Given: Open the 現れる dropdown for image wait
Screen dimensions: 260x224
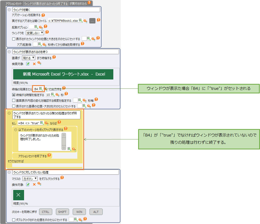Looking at the screenshot, I should (28, 58).
